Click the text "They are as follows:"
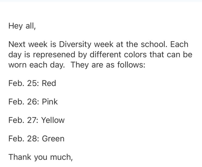The height and width of the screenshot is (167, 202). [108, 65]
